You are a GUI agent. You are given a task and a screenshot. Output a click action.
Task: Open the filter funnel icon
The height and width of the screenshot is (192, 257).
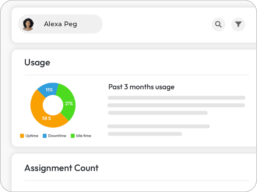point(238,24)
